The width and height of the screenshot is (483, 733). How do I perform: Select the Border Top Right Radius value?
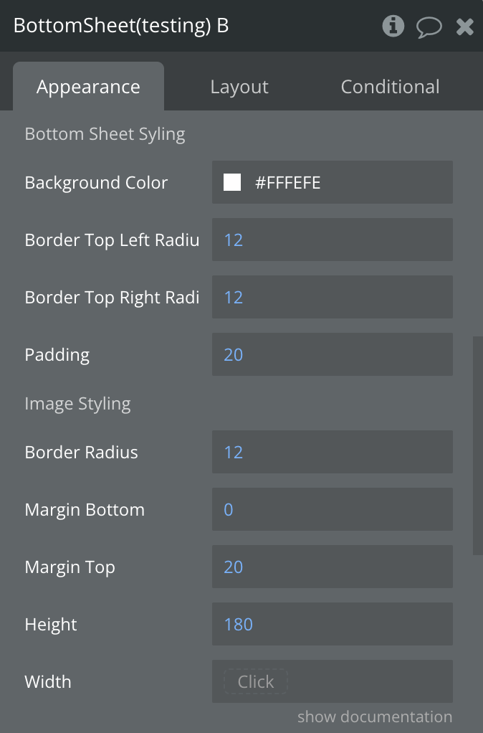click(332, 297)
